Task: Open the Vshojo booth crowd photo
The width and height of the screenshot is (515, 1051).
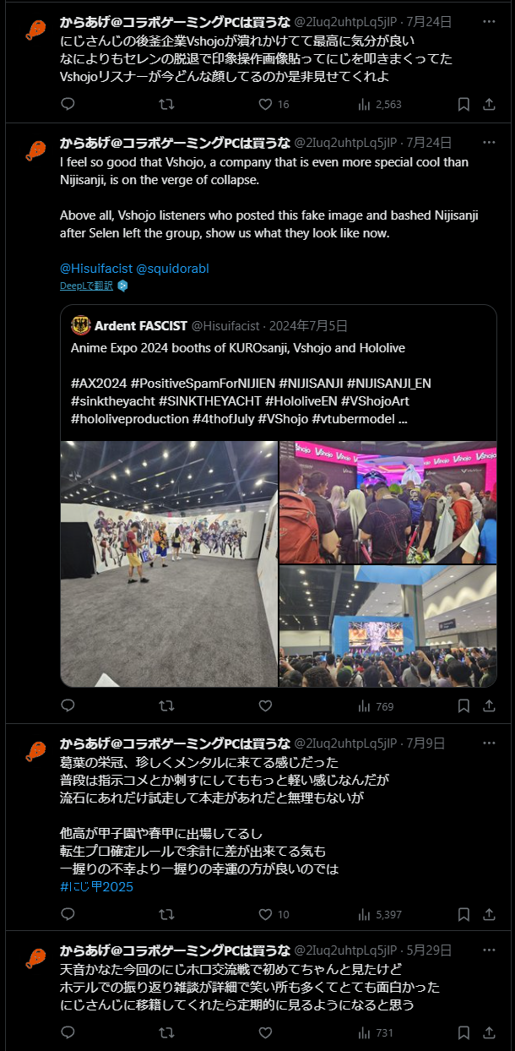Action: pyautogui.click(x=388, y=502)
